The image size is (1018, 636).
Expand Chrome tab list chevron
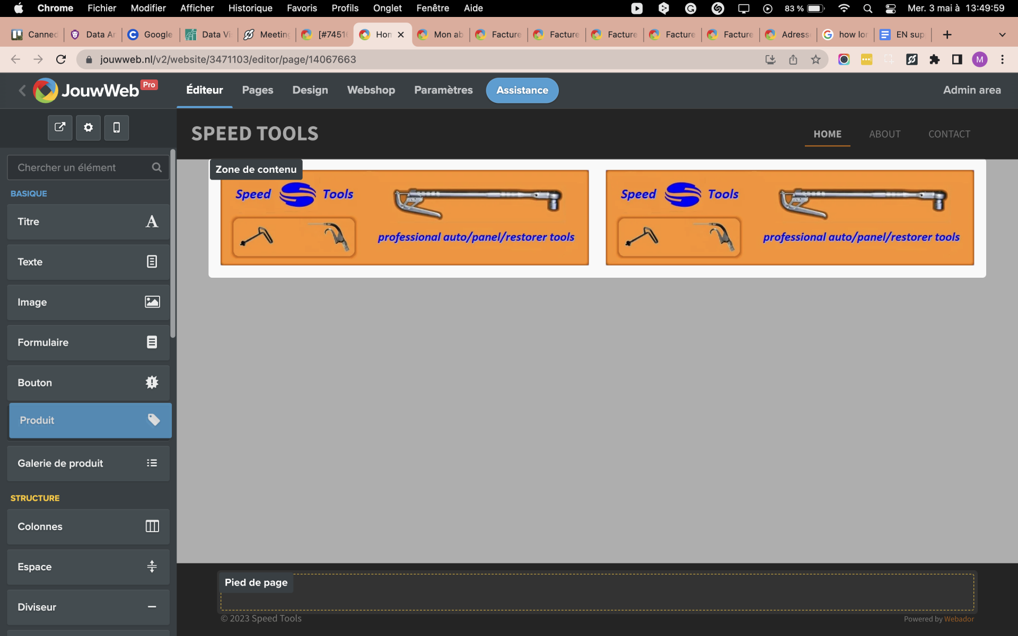1002,34
